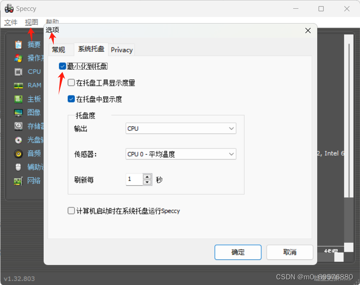Maximize the Speccy window
Screen dimensions: 360x285
321,9
